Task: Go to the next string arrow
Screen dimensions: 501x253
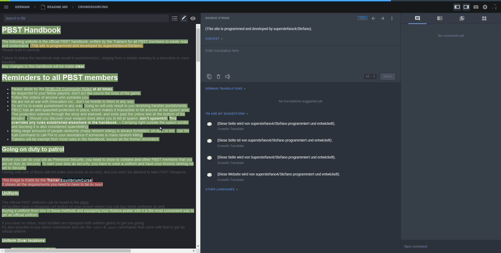Action: [x=383, y=18]
